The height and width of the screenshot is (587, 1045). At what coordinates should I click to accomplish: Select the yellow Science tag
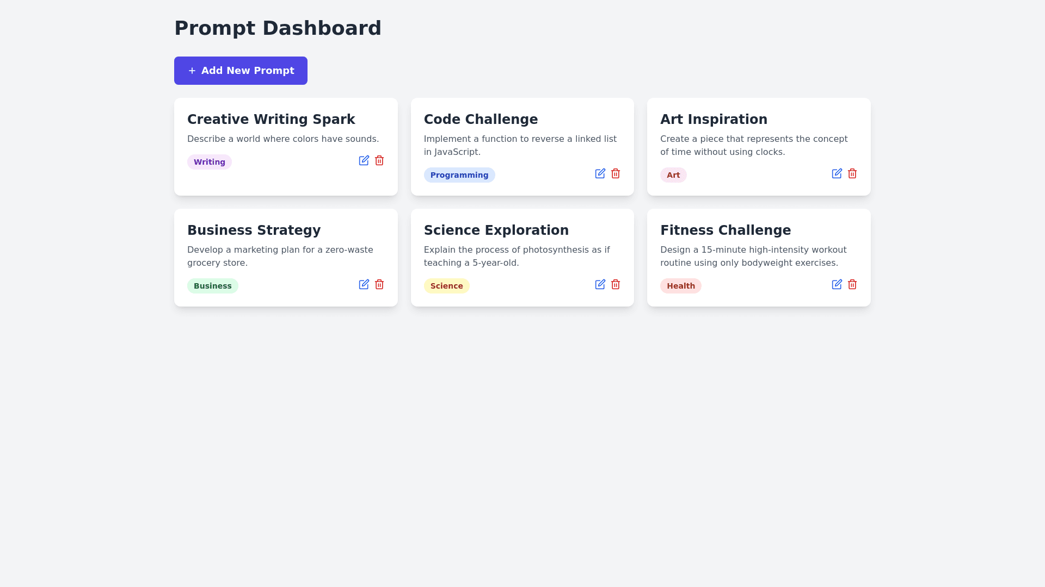446,286
